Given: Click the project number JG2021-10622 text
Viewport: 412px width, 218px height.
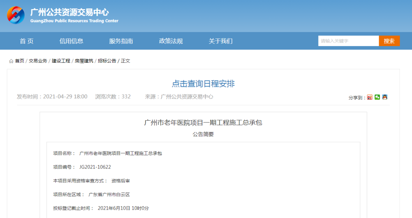Looking at the screenshot, I should coord(95,167).
